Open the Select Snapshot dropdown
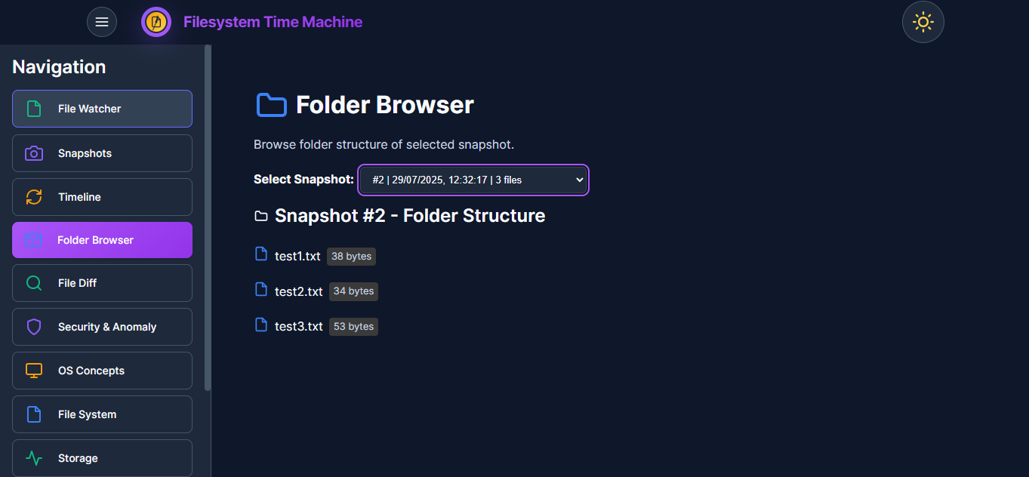 [x=473, y=180]
